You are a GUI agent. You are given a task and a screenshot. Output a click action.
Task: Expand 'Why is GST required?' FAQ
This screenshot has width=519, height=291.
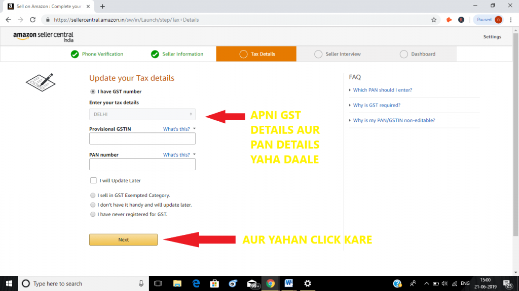click(377, 105)
